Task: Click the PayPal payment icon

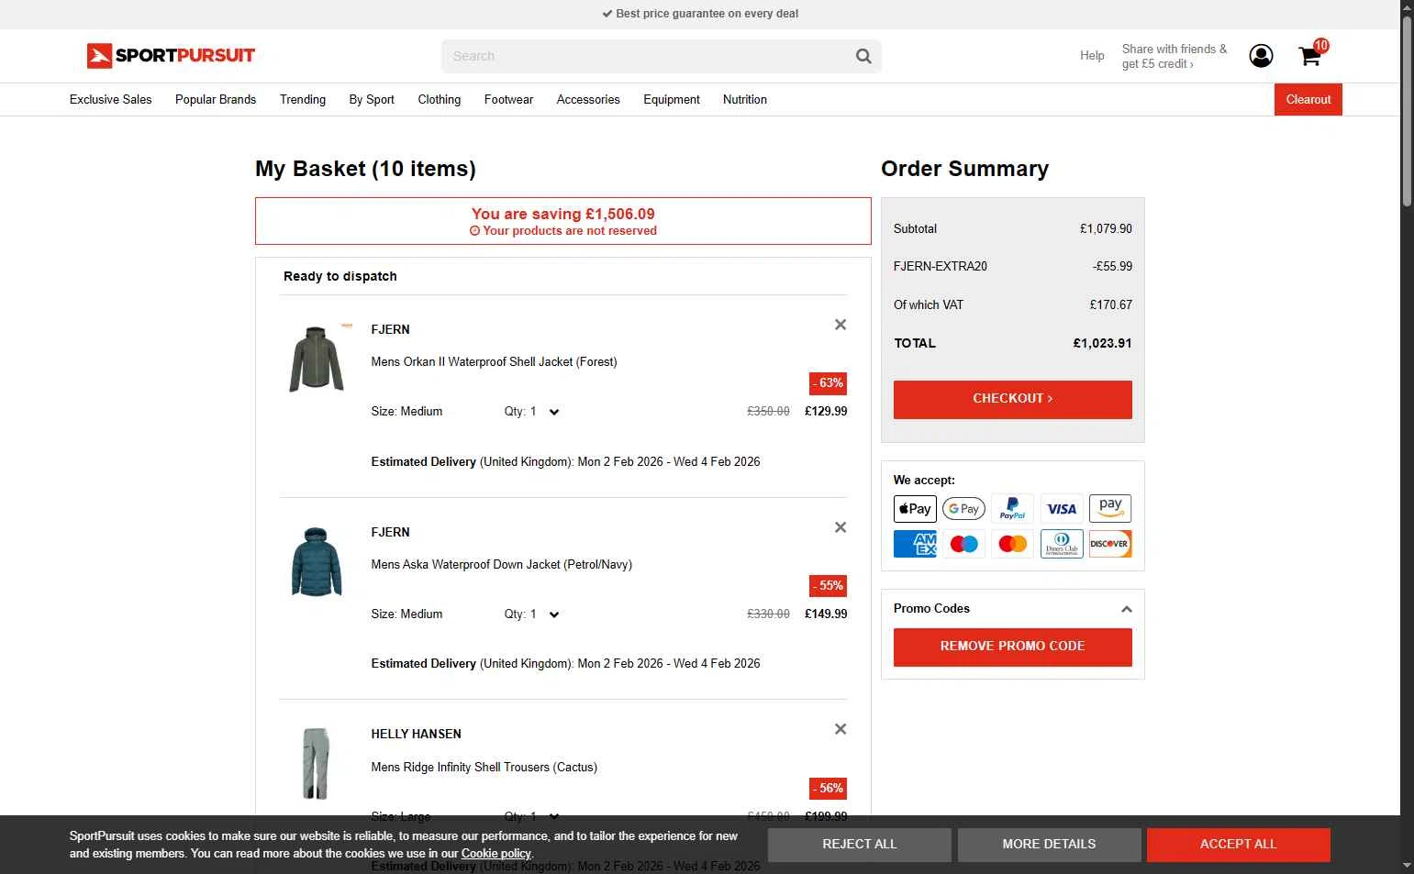Action: 1012,509
